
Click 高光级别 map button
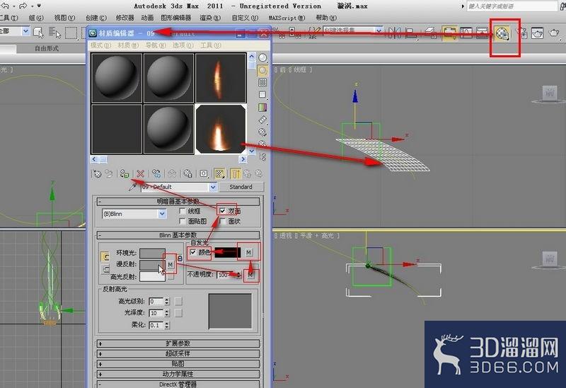(178, 301)
